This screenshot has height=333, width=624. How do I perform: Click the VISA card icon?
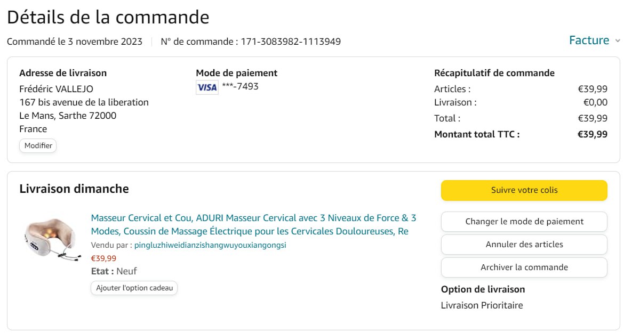tap(207, 87)
